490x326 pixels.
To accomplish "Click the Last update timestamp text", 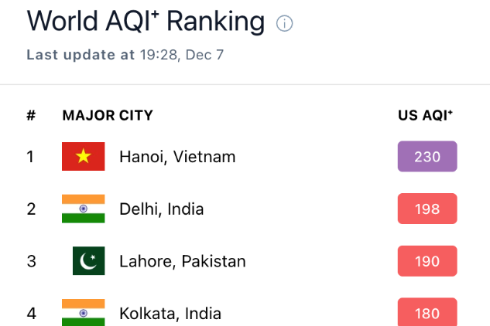I will pyautogui.click(x=125, y=55).
